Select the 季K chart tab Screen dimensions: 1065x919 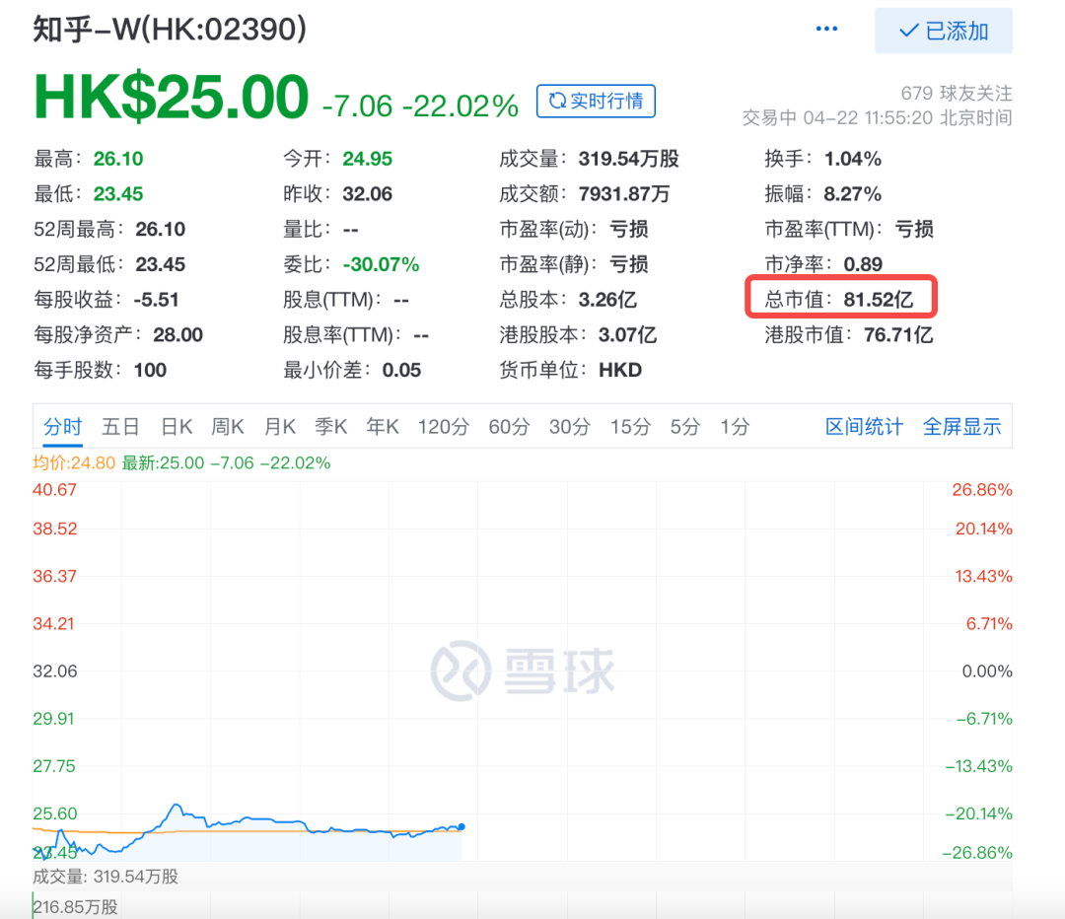pyautogui.click(x=330, y=427)
